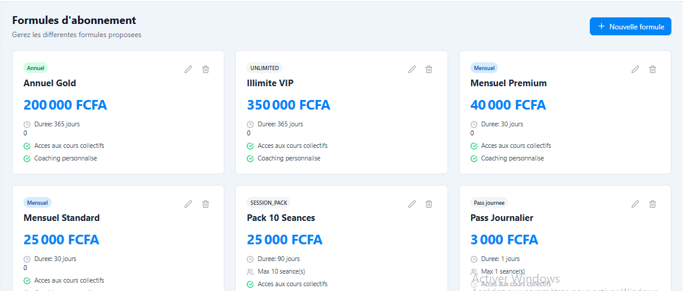This screenshot has height=291, width=684.
Task: Click the Nouvelle formule button
Action: click(631, 26)
